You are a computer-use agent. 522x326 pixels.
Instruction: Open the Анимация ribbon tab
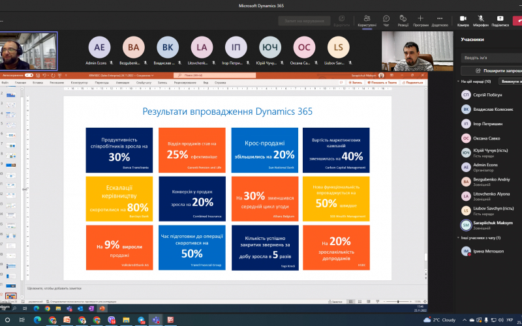pos(123,83)
